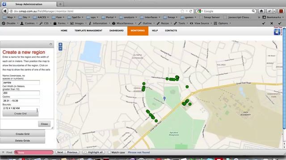Open the analysis bookmarks folder
The image size is (286, 160).
pos(128,17)
